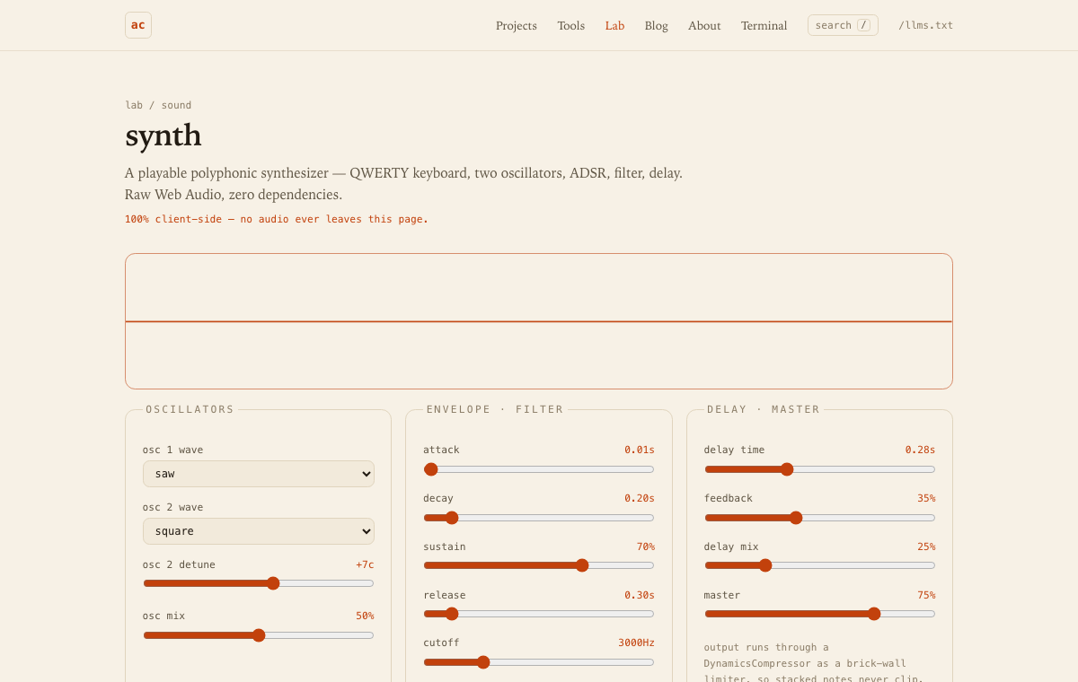Select the Lab nav item
The height and width of the screenshot is (682, 1078).
[614, 25]
